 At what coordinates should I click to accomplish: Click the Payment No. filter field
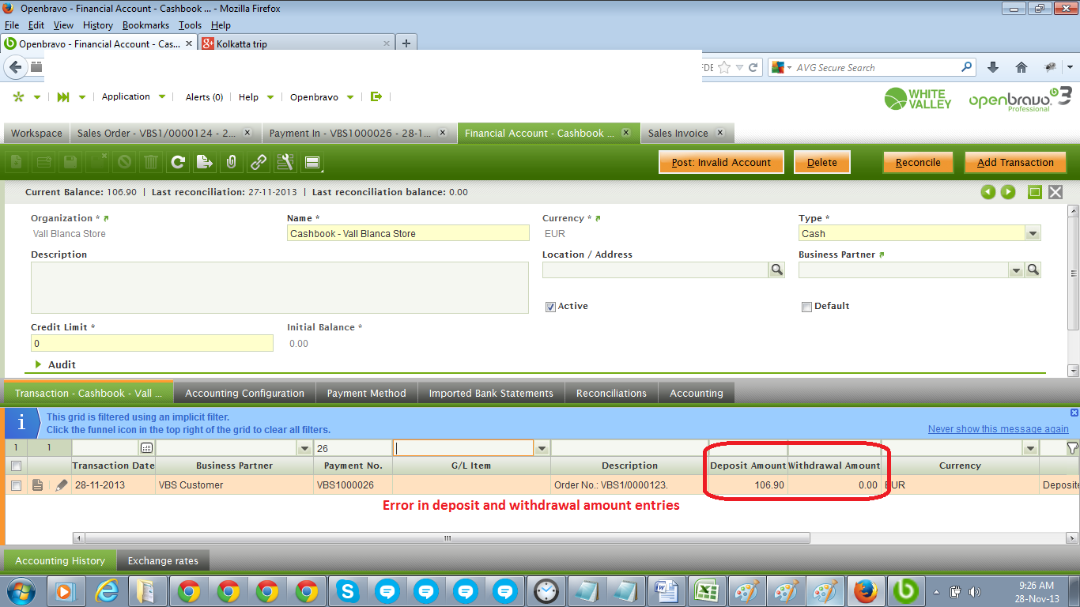(x=353, y=448)
